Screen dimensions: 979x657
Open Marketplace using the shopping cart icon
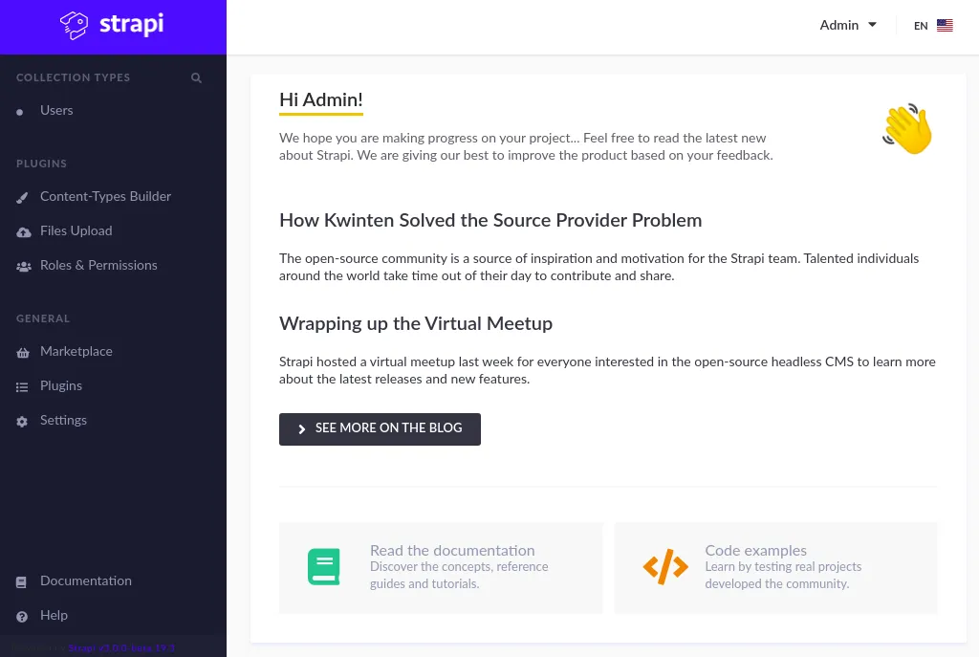point(23,351)
